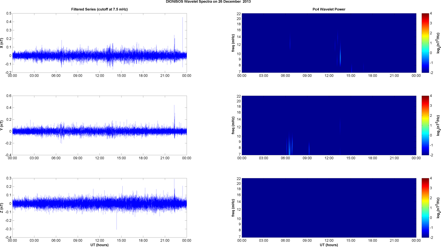Click the 4 tick on the top colorbar
Screen dimensions: 441x247
431,13
